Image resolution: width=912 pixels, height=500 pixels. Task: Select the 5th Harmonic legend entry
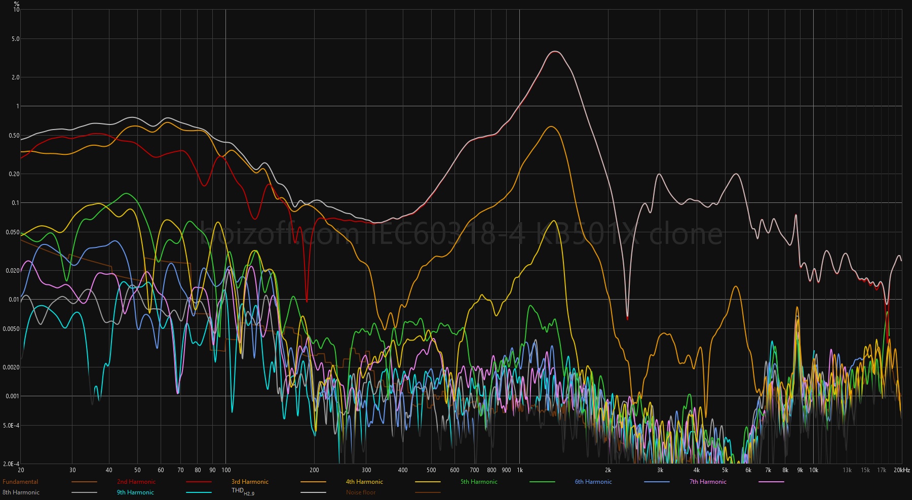(x=479, y=482)
